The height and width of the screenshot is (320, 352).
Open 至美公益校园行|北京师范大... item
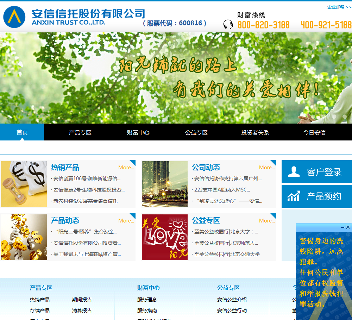click(x=226, y=243)
